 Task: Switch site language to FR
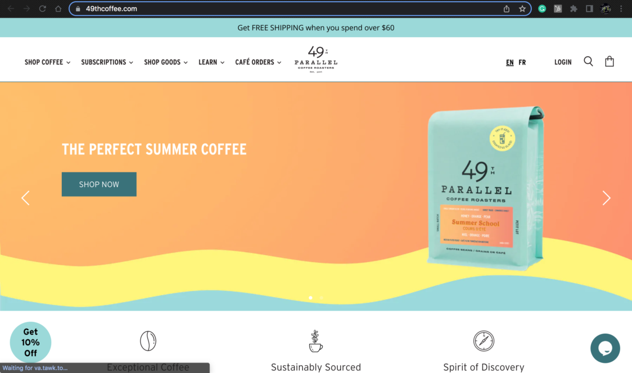522,62
